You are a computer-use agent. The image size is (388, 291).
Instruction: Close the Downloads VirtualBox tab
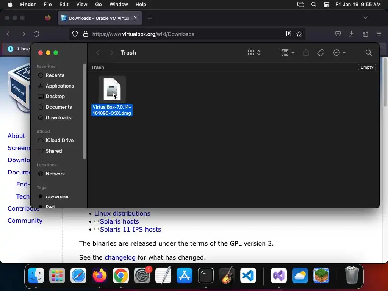click(x=136, y=18)
